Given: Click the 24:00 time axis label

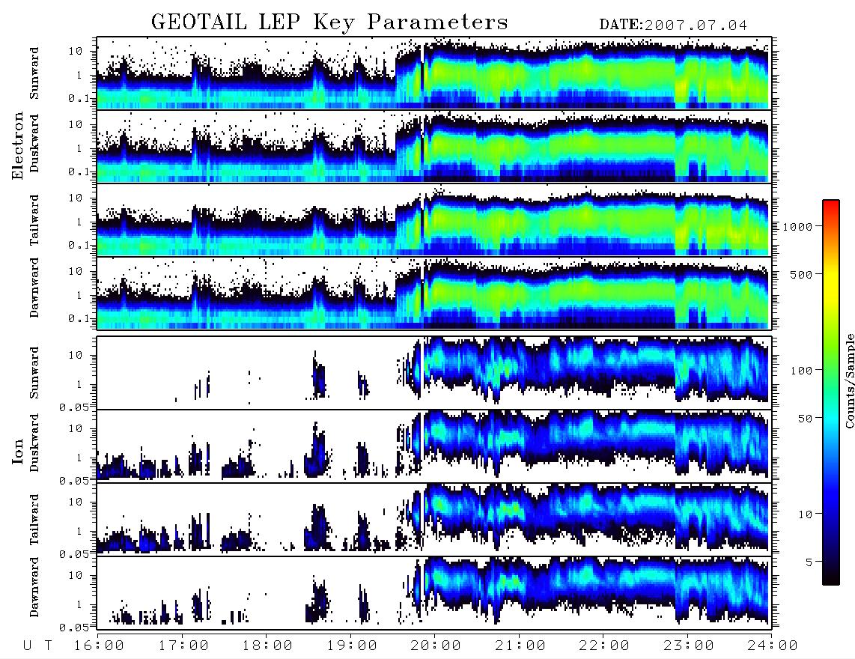Looking at the screenshot, I should 773,646.
